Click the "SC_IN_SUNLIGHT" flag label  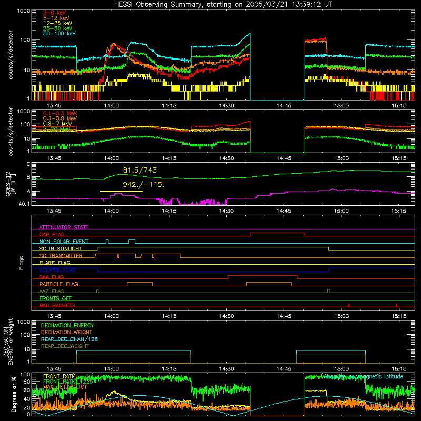tap(61, 248)
